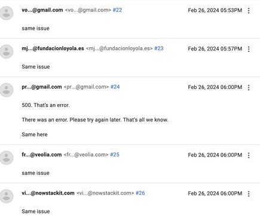Viewport: 260px width, 220px height.
Task: Open more options menu for comment #23
Action: tap(249, 49)
